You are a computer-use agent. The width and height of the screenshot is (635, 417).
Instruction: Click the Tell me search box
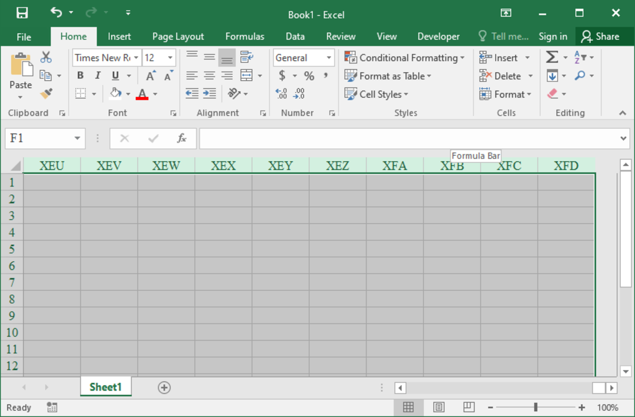(503, 36)
